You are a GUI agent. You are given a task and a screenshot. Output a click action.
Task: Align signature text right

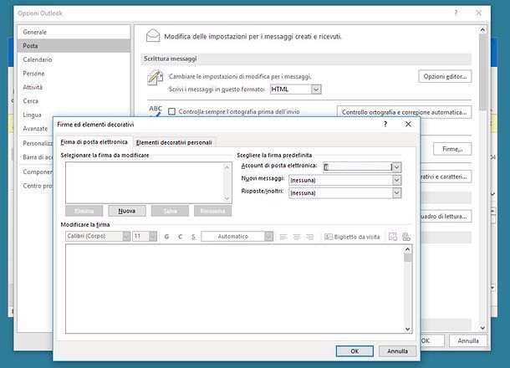309,237
